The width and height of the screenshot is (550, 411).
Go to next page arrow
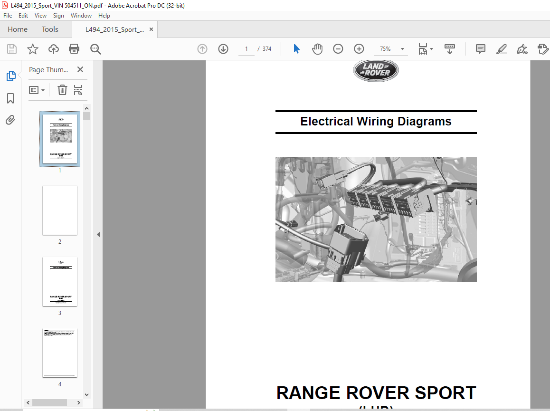coord(223,49)
